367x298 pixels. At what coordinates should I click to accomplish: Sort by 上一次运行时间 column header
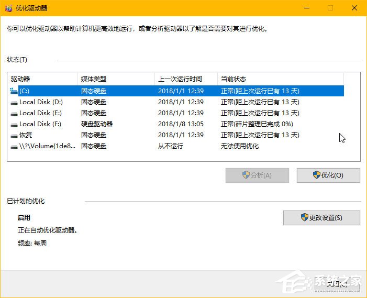186,79
